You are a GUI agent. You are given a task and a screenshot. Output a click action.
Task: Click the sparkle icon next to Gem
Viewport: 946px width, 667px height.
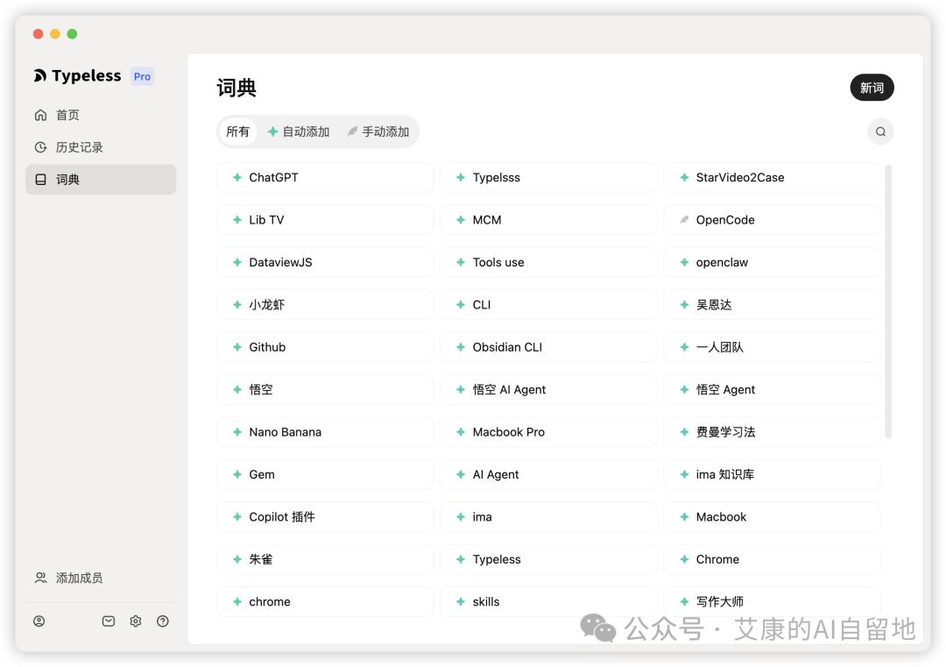tap(237, 474)
